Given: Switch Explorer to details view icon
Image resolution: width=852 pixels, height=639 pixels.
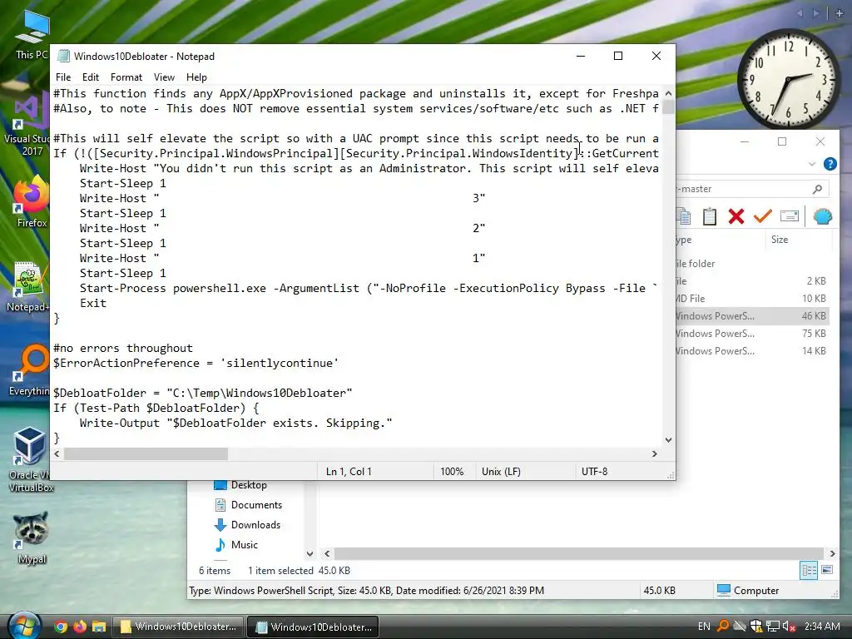Looking at the screenshot, I should coord(809,570).
